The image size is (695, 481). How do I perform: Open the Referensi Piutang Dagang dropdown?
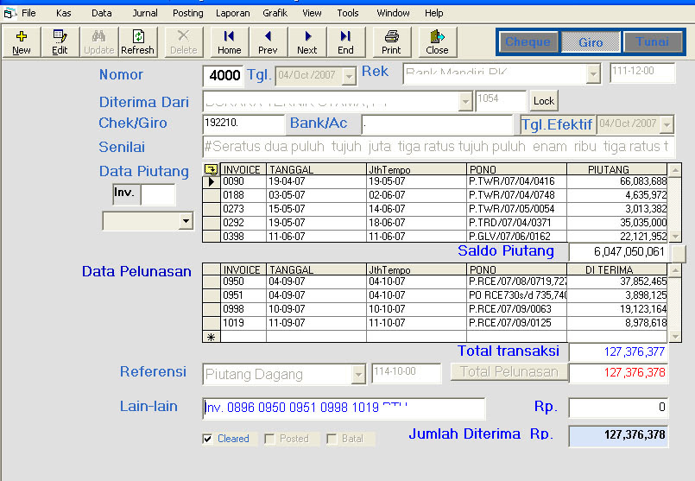pos(358,375)
